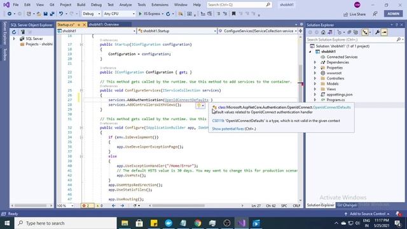The width and height of the screenshot is (407, 229).
Task: Click the Live Share button
Action: point(354,14)
